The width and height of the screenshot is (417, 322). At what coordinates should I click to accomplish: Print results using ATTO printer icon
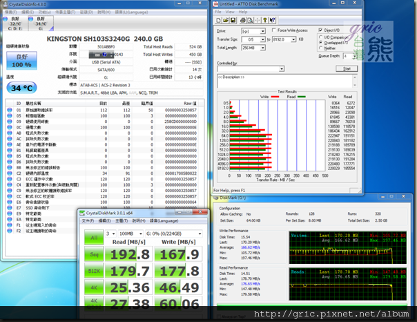(242, 20)
